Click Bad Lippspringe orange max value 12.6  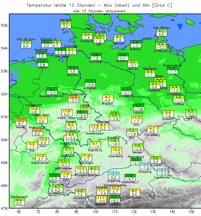click(74, 97)
